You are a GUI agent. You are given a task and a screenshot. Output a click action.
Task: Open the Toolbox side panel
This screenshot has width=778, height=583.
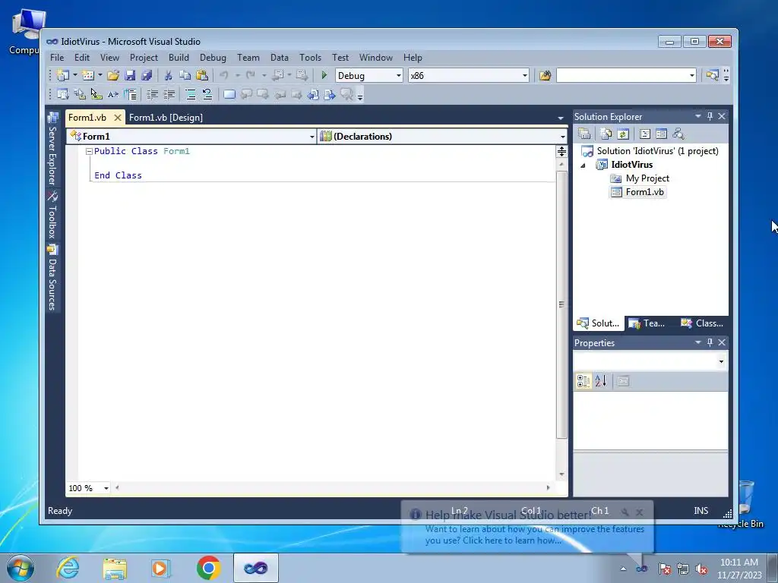52,215
